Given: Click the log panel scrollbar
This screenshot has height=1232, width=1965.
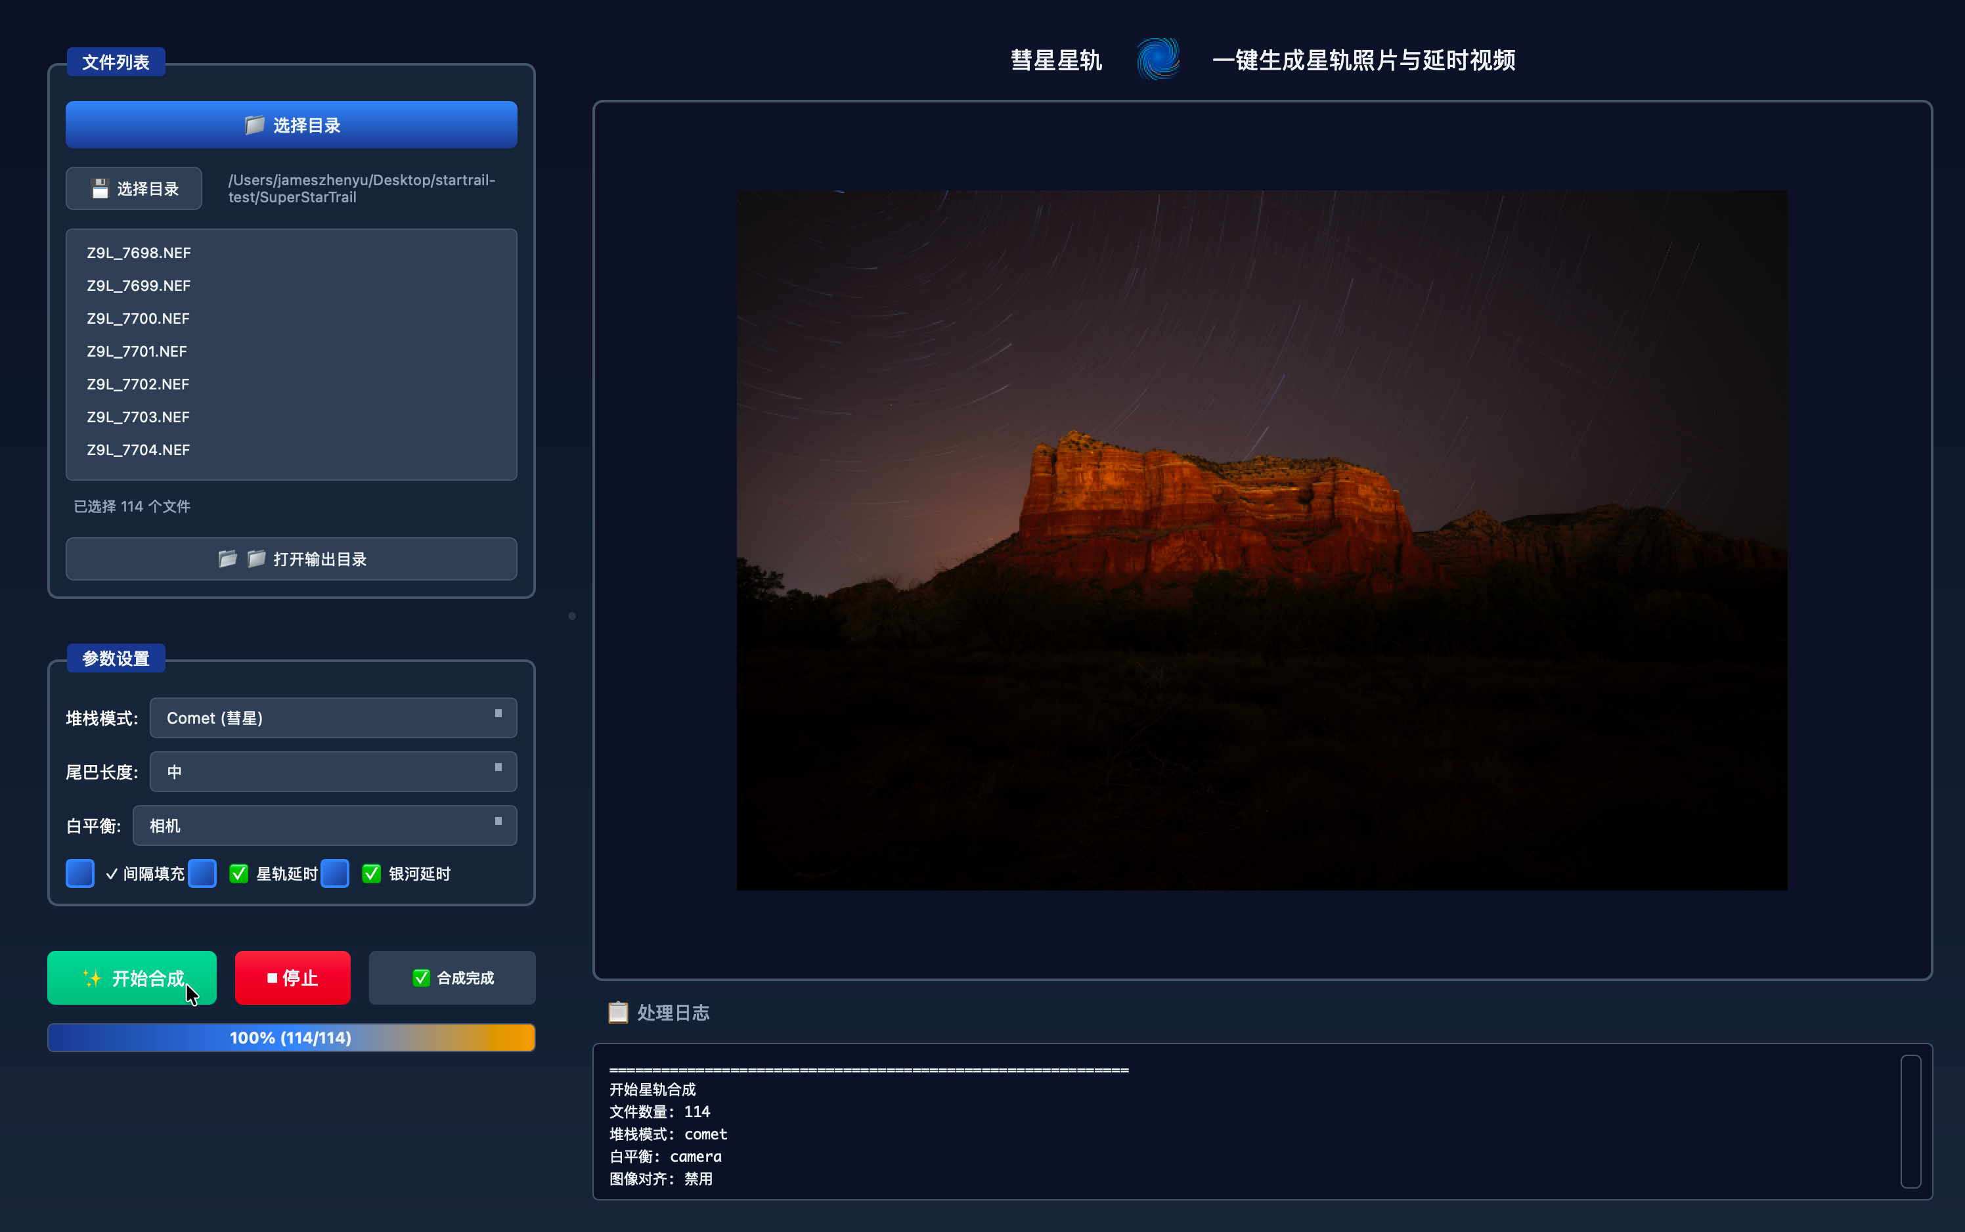Looking at the screenshot, I should click(x=1910, y=1121).
